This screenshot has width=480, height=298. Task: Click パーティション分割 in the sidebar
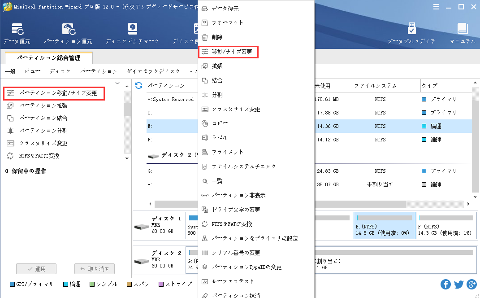pyautogui.click(x=43, y=131)
